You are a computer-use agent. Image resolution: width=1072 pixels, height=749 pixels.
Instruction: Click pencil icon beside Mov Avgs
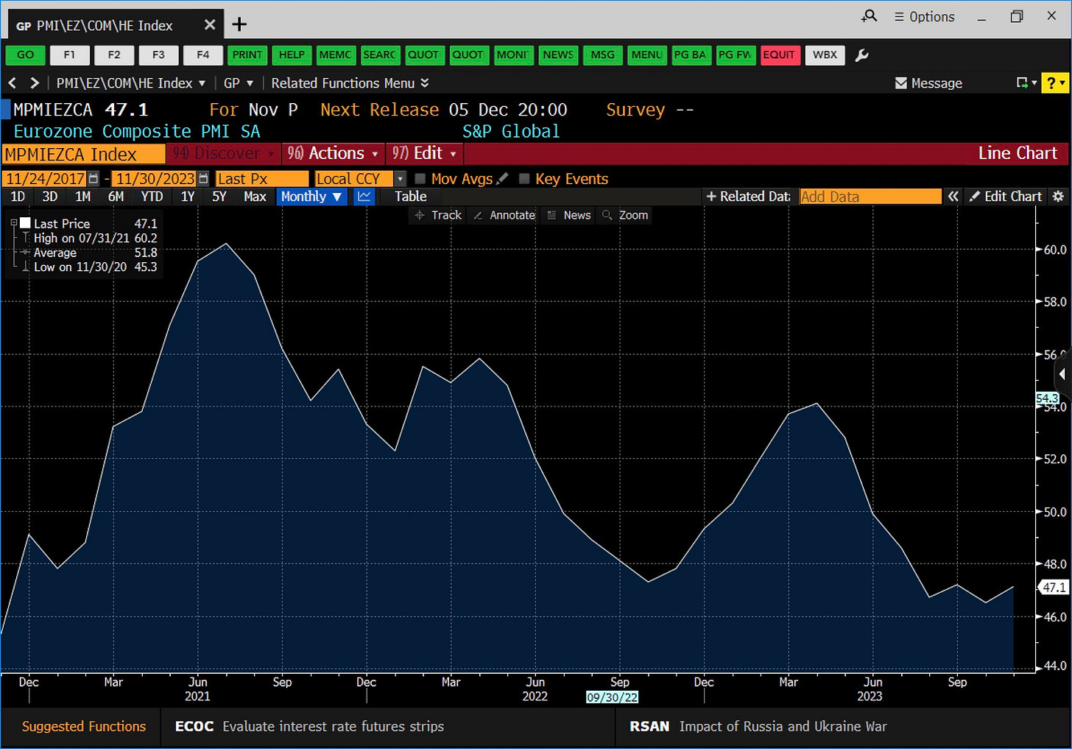pos(503,179)
